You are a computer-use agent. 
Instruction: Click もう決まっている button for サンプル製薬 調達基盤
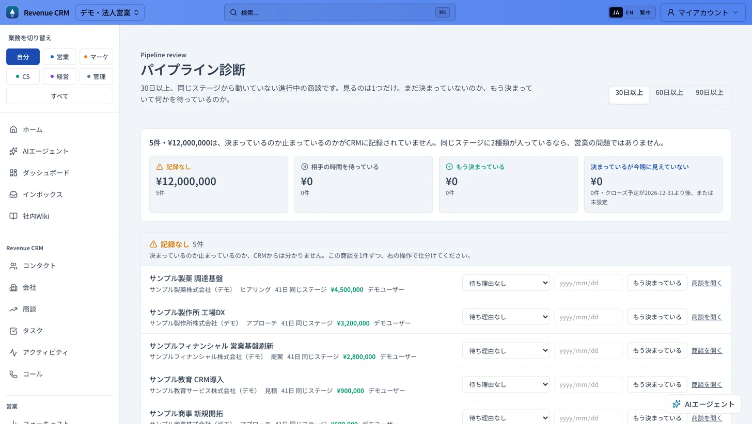pos(657,283)
